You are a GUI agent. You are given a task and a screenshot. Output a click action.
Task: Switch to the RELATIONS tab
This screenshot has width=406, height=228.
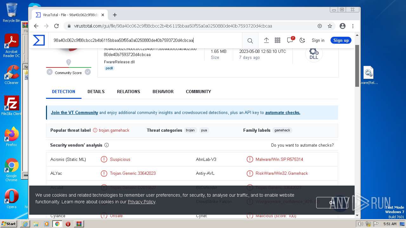tap(128, 92)
